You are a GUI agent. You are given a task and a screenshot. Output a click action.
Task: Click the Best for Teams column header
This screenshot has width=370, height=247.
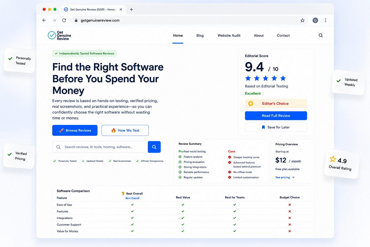[235, 197]
